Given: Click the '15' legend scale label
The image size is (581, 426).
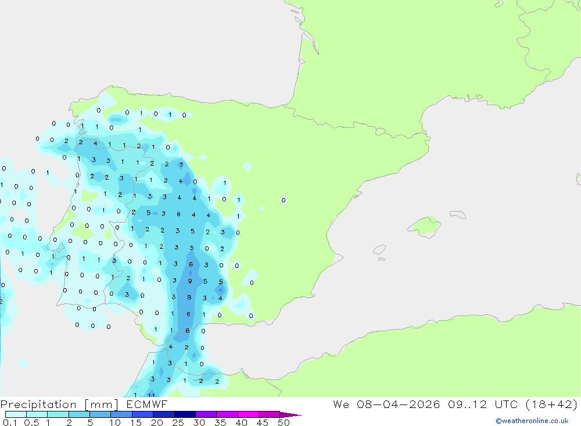Looking at the screenshot, I should [x=136, y=423].
